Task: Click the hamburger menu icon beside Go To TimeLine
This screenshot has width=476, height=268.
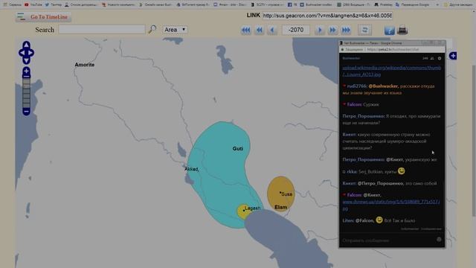Action: pos(22,16)
